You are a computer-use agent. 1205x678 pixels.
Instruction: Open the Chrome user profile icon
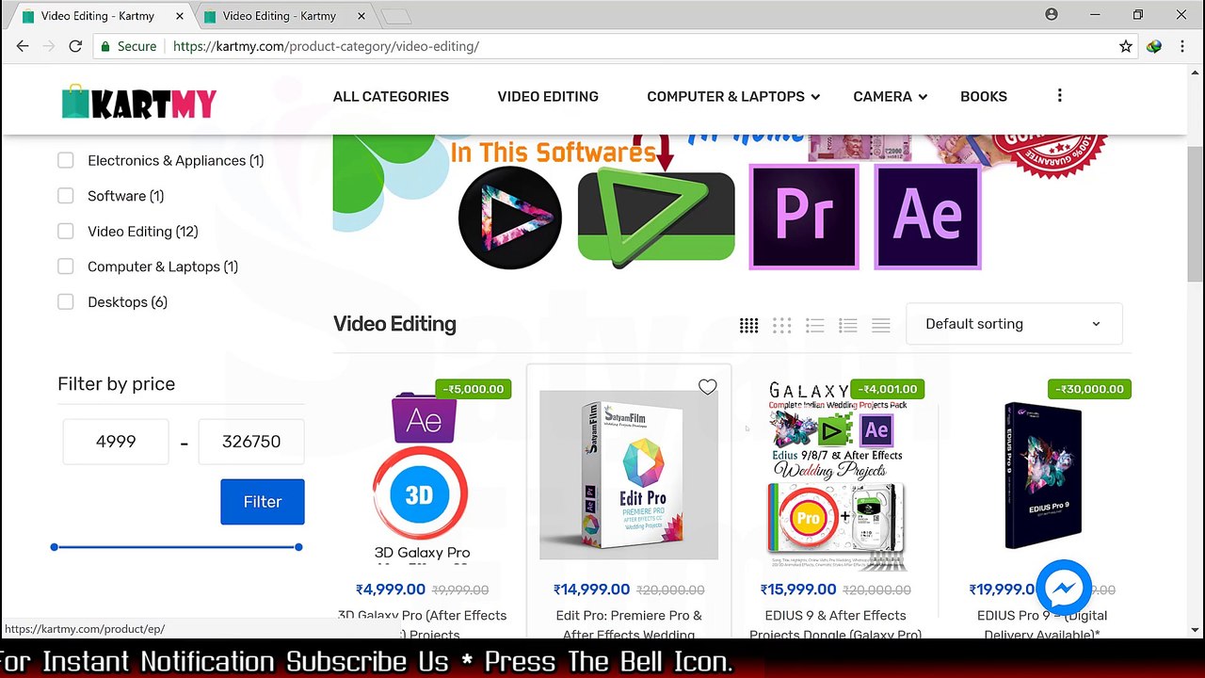coord(1052,14)
